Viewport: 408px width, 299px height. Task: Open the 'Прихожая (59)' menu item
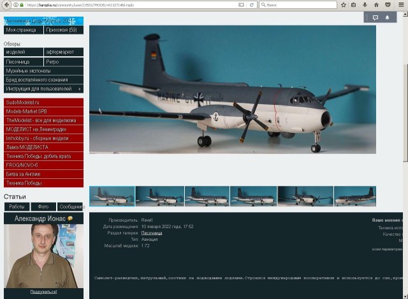pos(64,30)
